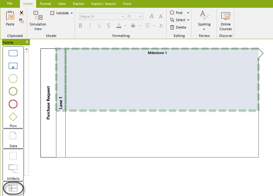
Task: Expand the Validate dropdown arrow
Action: 72,13
